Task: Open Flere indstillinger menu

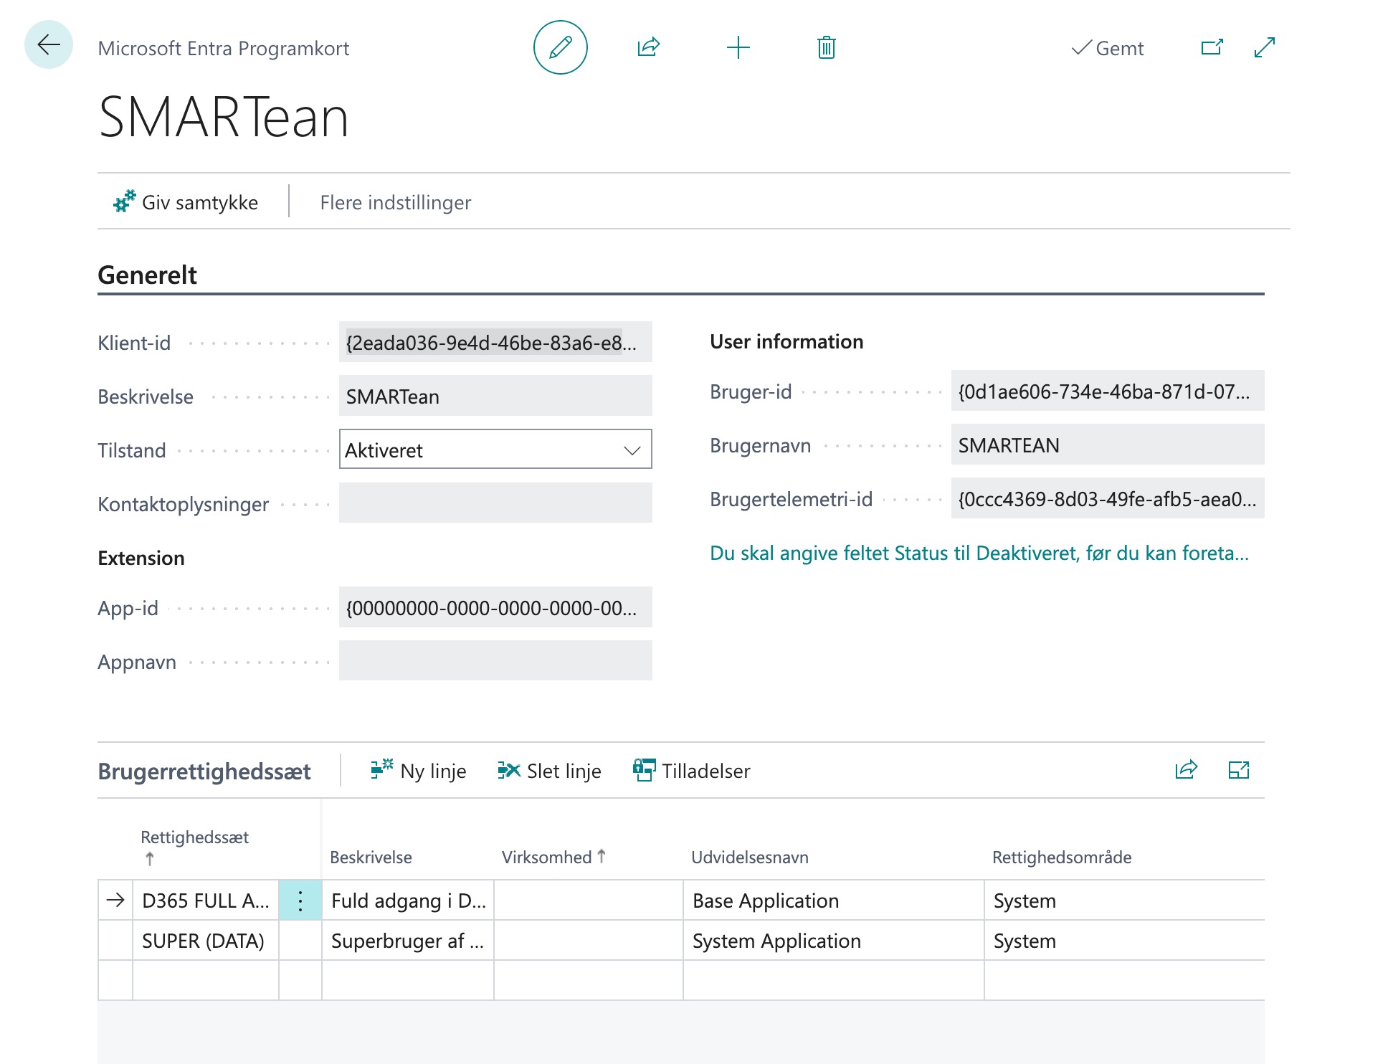Action: coord(395,202)
